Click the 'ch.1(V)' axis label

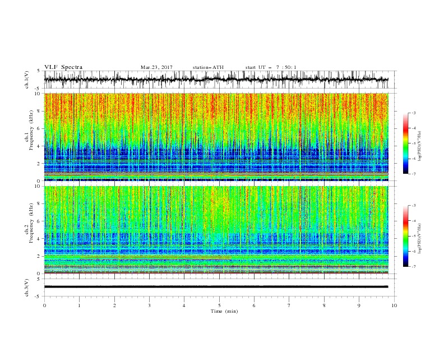[27, 80]
